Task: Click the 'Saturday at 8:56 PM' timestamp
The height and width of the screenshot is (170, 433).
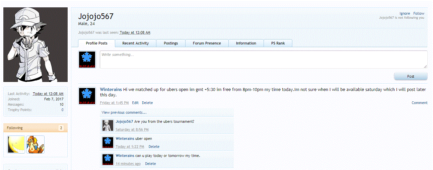Action: 132,130
